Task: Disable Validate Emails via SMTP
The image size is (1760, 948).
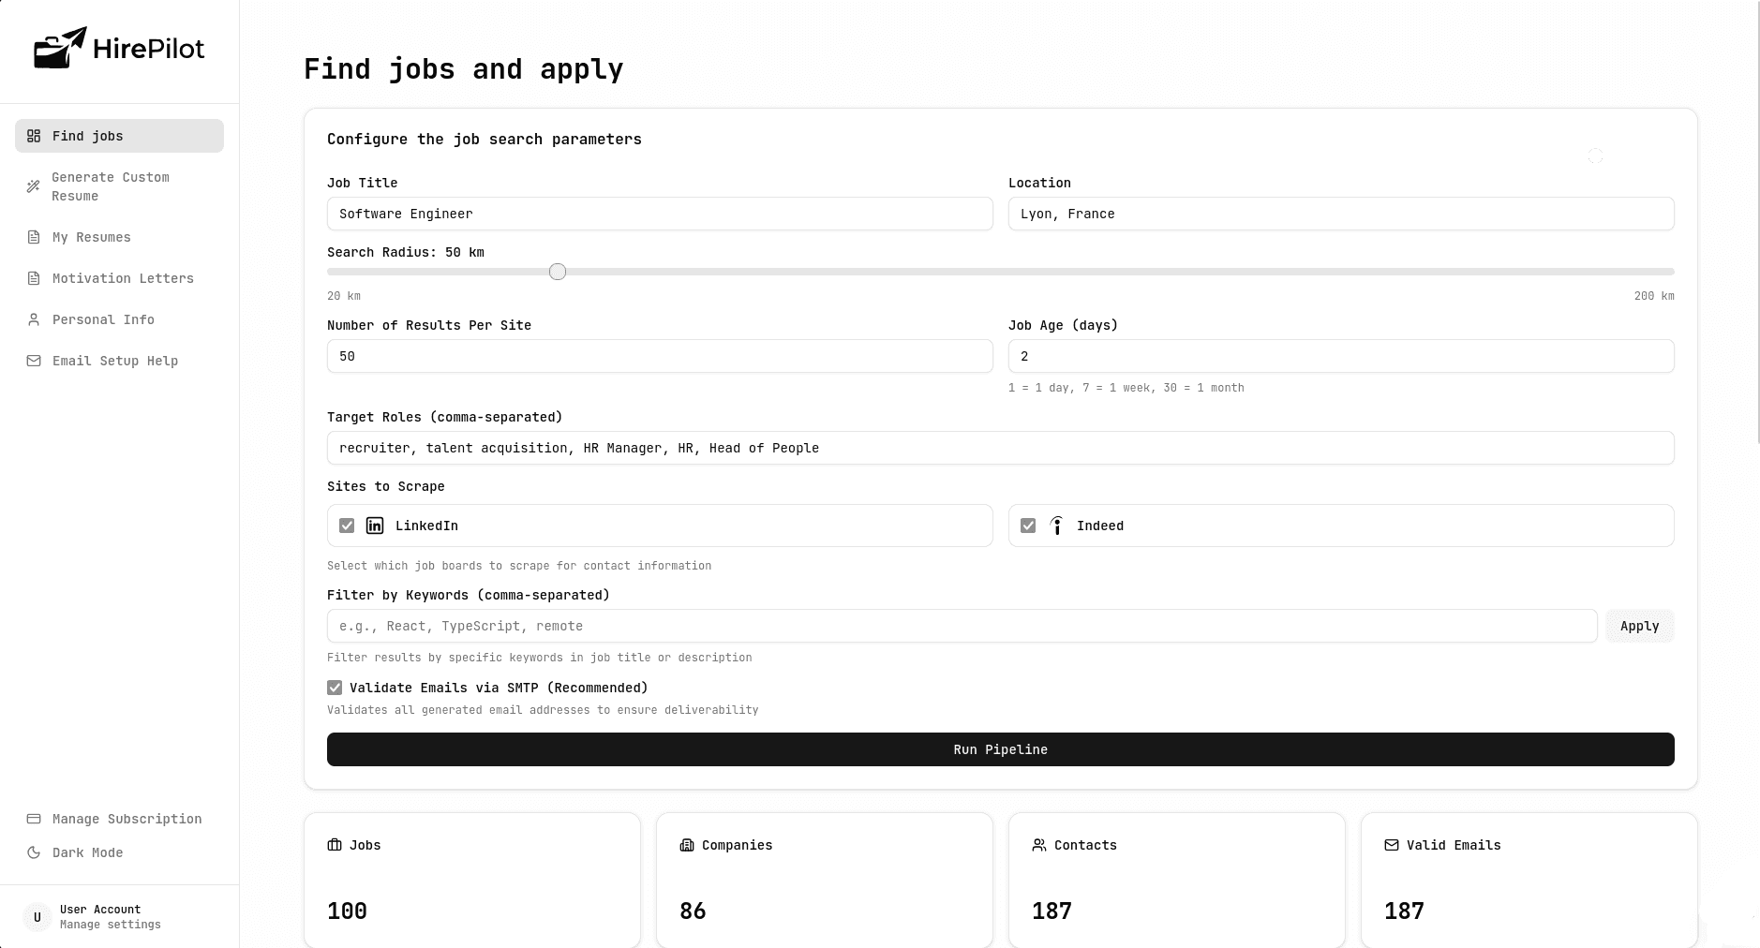Action: [335, 687]
